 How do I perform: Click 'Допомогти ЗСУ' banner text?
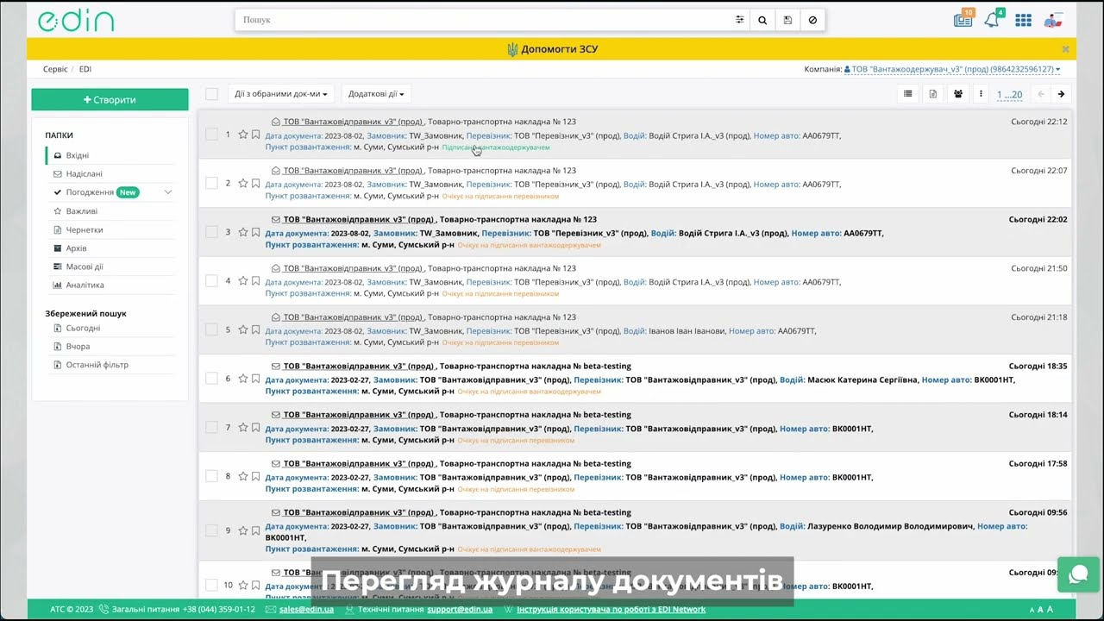(x=559, y=49)
